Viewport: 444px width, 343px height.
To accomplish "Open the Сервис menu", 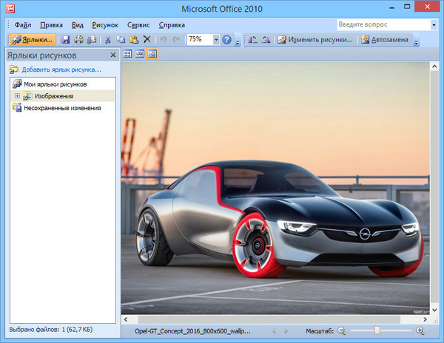I will [x=138, y=24].
